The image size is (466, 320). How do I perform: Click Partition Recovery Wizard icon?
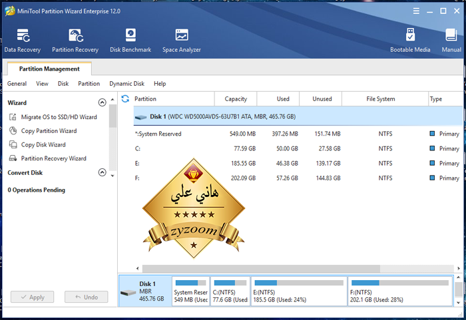coord(13,158)
